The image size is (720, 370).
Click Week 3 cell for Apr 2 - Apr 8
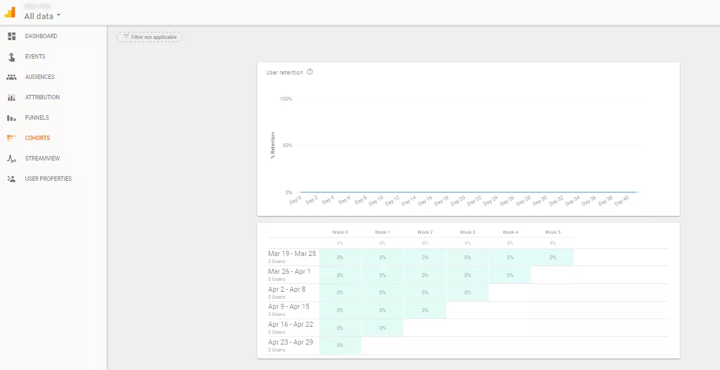pyautogui.click(x=467, y=292)
